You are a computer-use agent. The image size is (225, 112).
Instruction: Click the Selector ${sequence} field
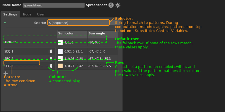(x=78, y=22)
